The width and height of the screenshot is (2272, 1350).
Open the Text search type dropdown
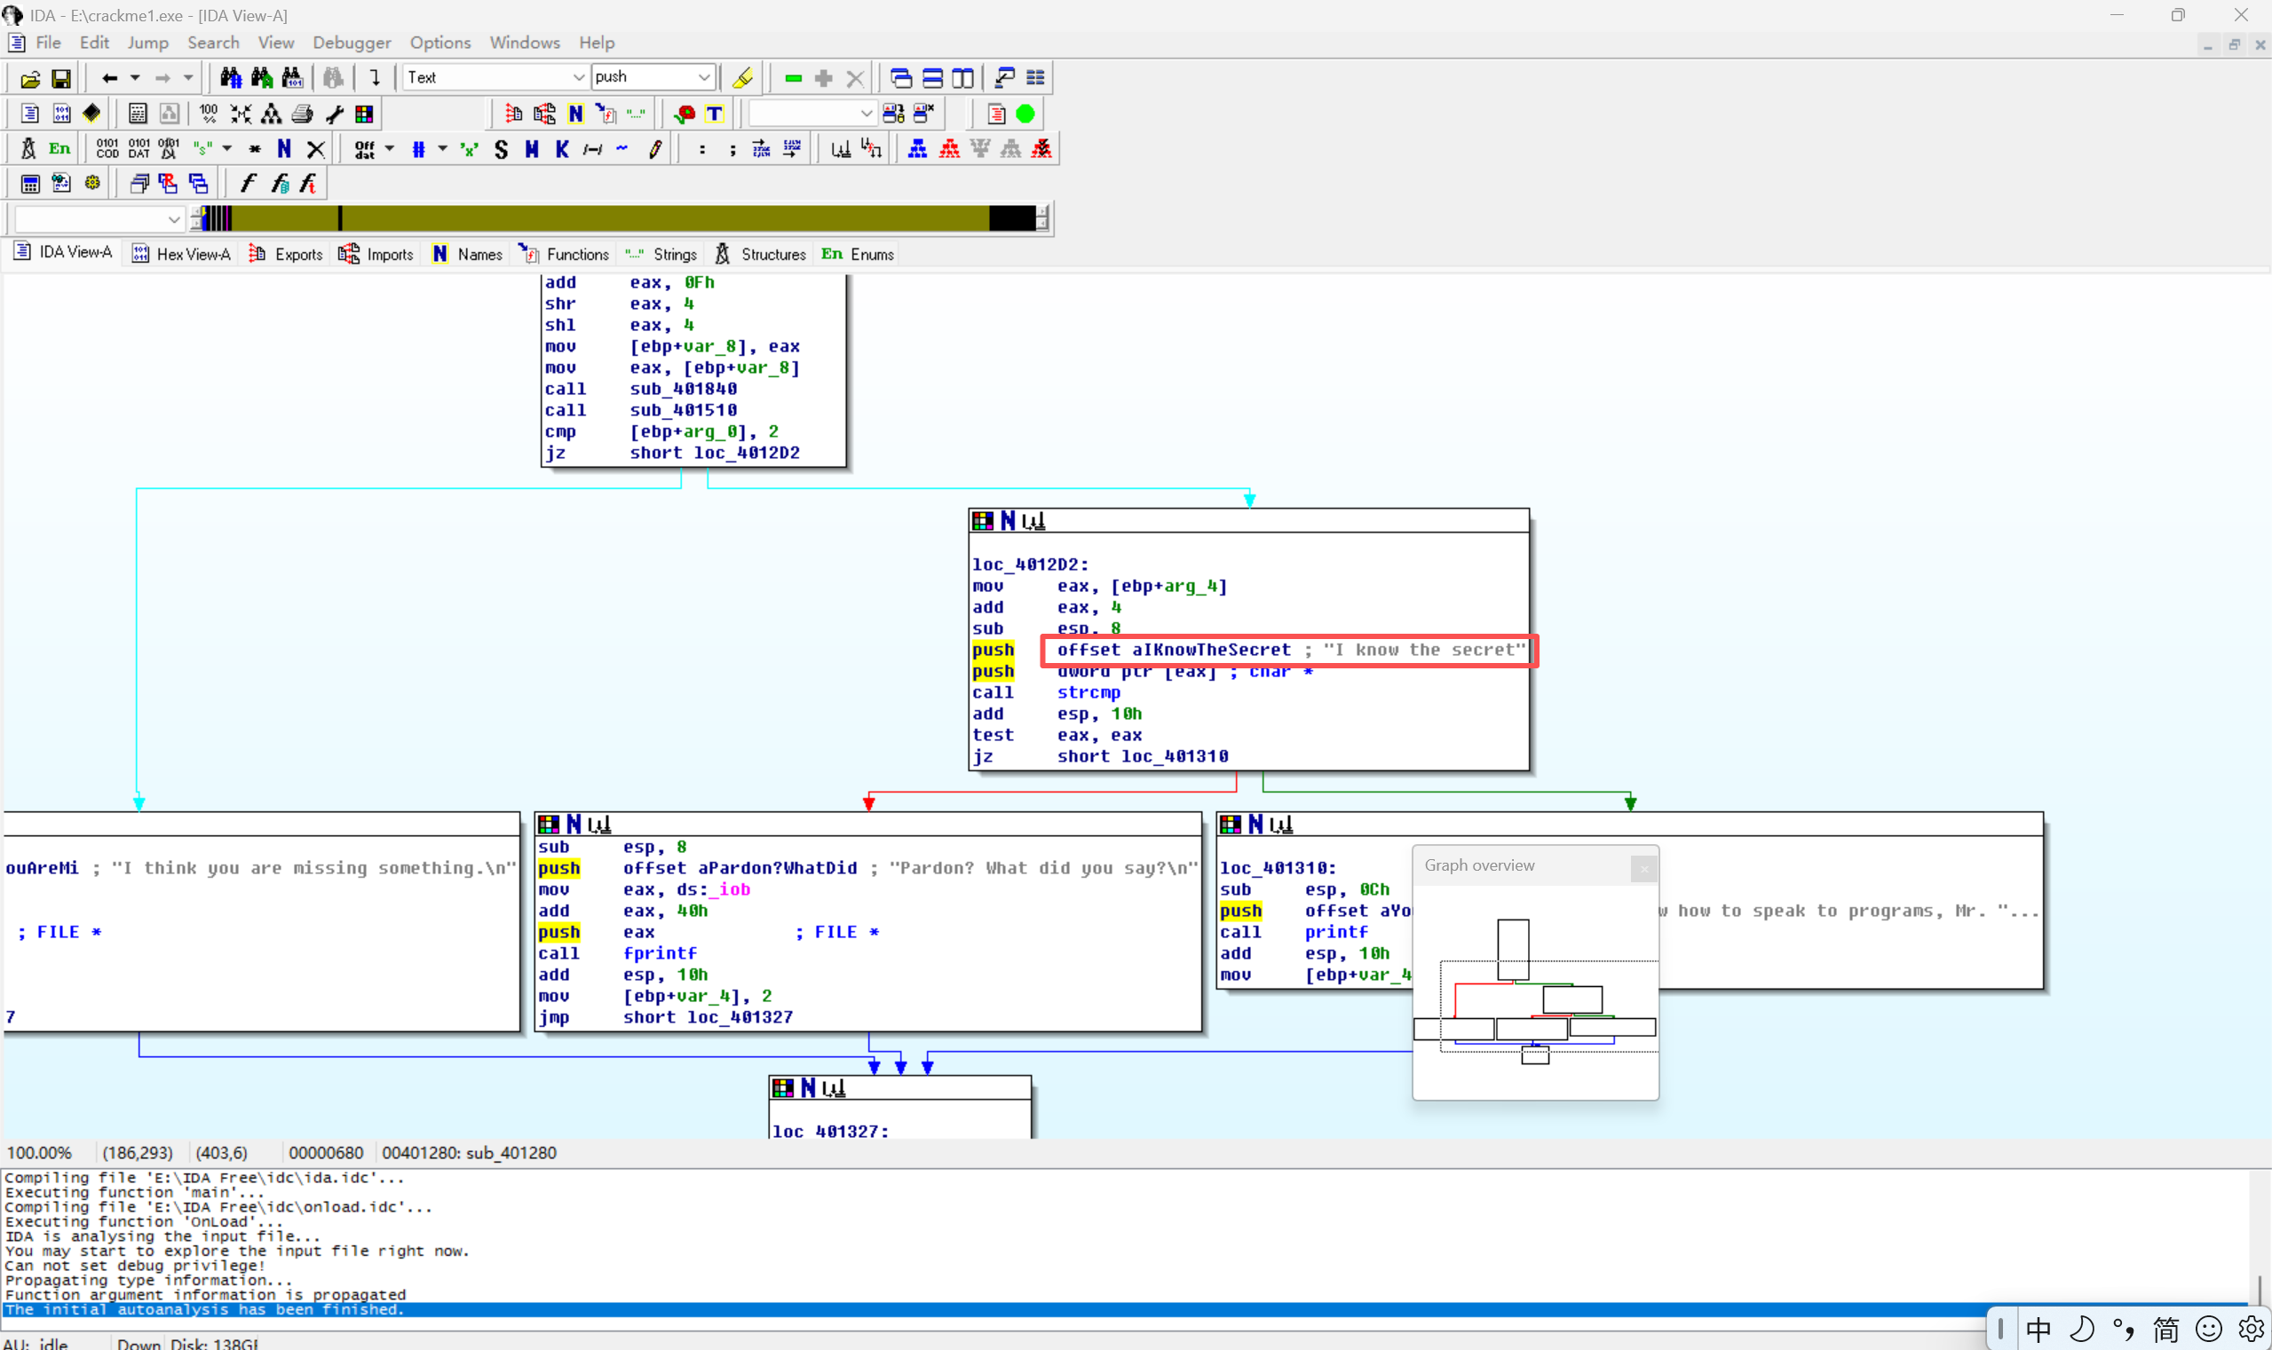click(578, 78)
